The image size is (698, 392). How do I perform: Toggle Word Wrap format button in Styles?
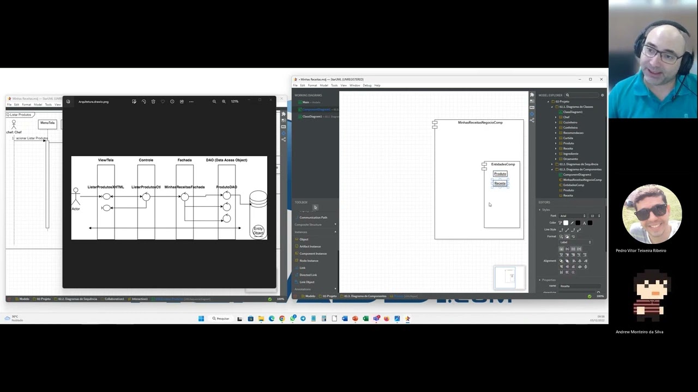573,236
